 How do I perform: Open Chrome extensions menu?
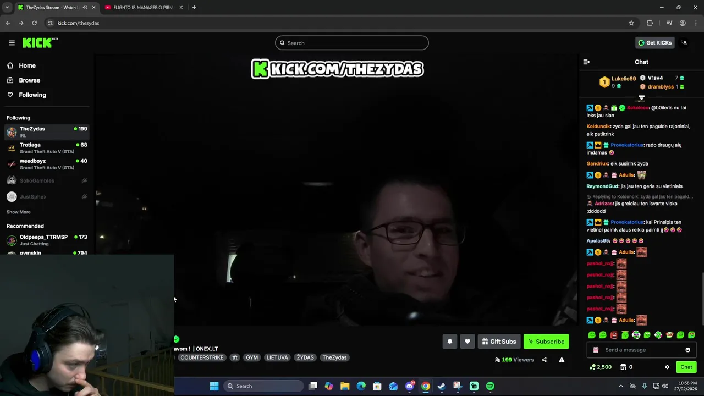click(650, 23)
